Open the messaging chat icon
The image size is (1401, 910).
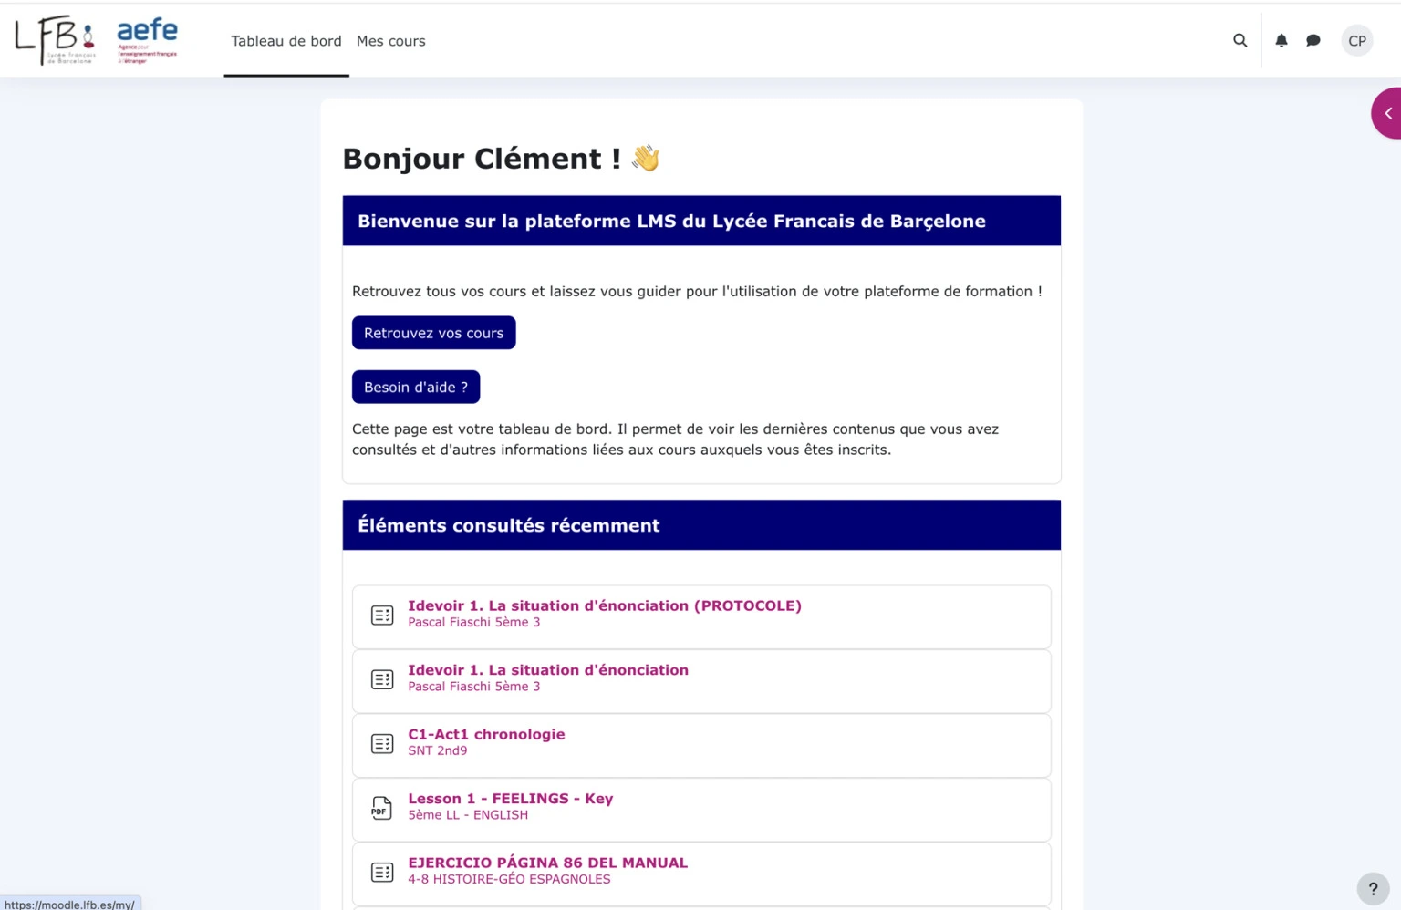tap(1313, 40)
